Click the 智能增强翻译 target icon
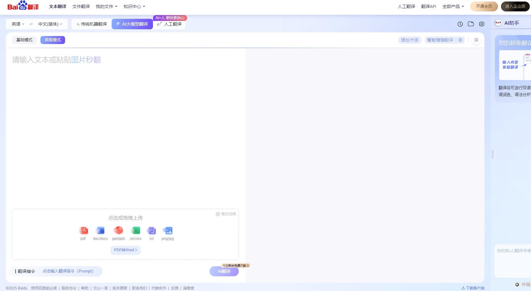The width and height of the screenshot is (531, 291). click(460, 40)
